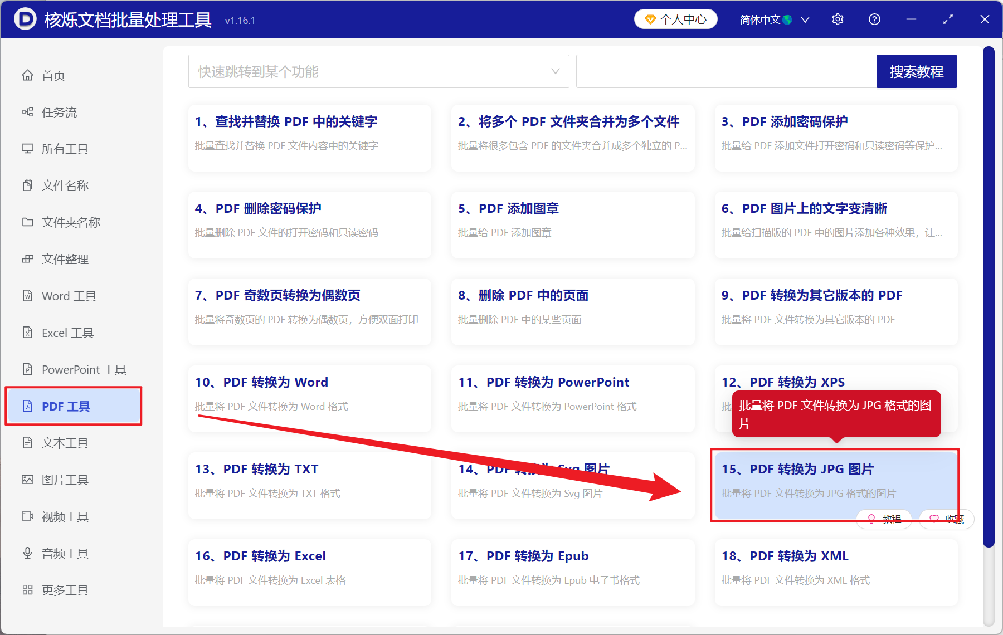Select the 任务流 workflow icon

(x=28, y=112)
